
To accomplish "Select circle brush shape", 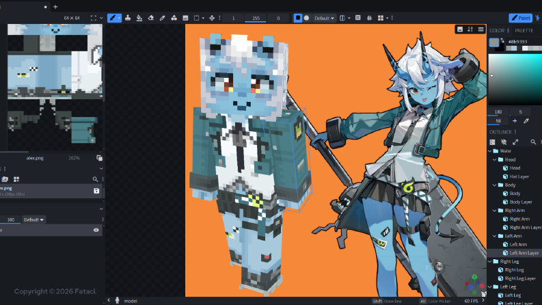I will point(306,18).
